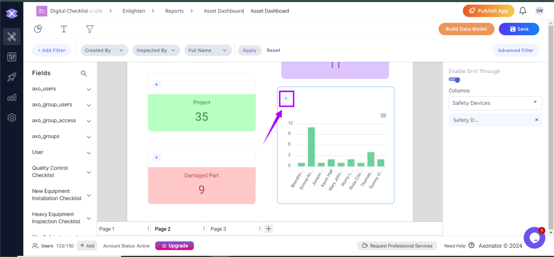Click the rocket icon in left sidebar

(x=11, y=77)
